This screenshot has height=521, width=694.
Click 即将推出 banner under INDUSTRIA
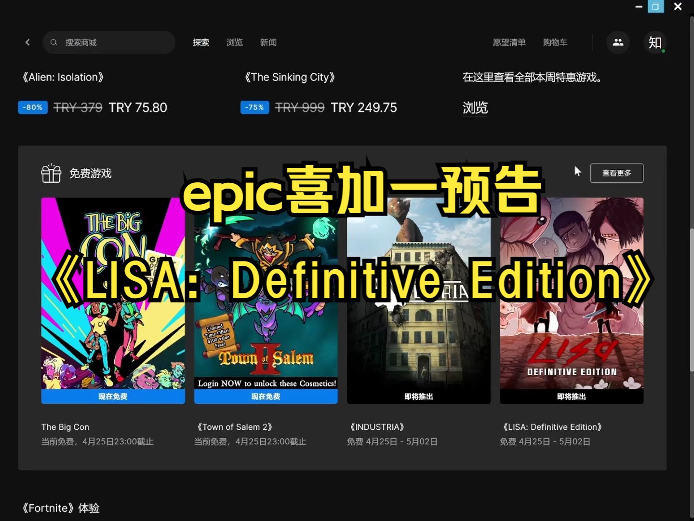[419, 397]
